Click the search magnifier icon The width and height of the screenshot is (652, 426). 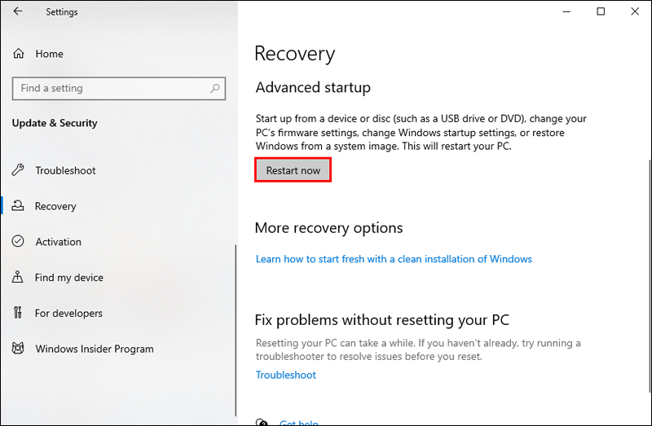tap(215, 89)
